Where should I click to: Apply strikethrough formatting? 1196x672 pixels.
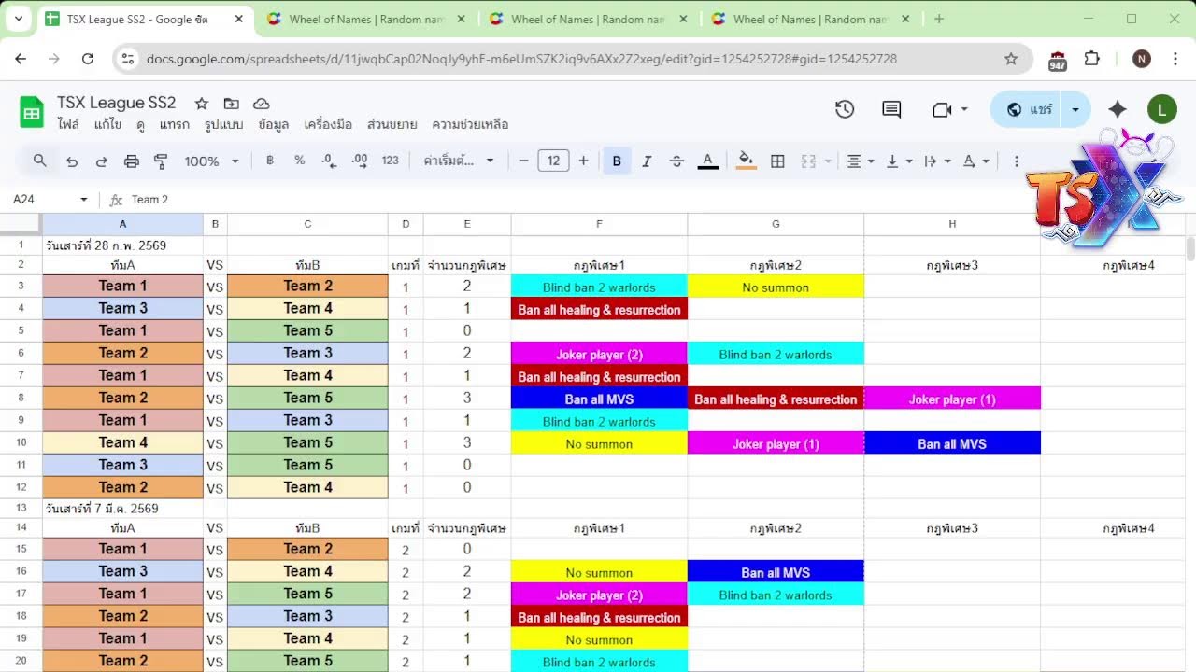[x=676, y=161]
